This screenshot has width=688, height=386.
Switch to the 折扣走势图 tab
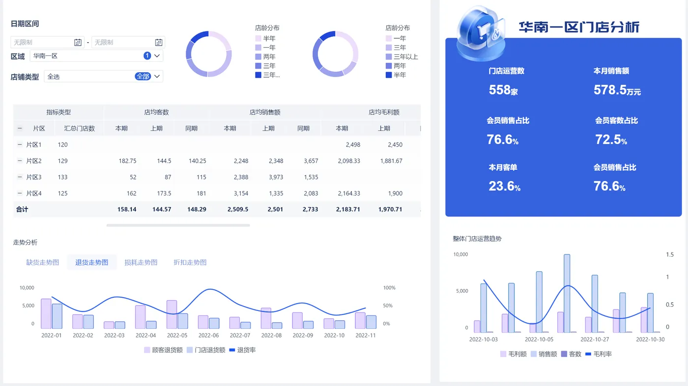pos(190,262)
